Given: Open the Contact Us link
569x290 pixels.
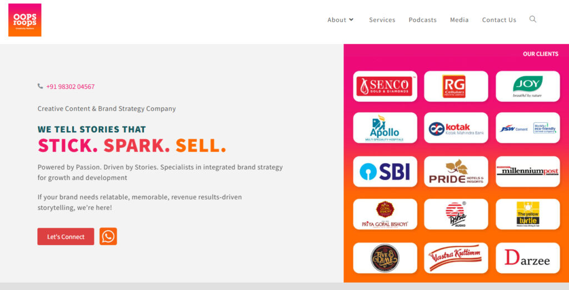Looking at the screenshot, I should pyautogui.click(x=499, y=20).
